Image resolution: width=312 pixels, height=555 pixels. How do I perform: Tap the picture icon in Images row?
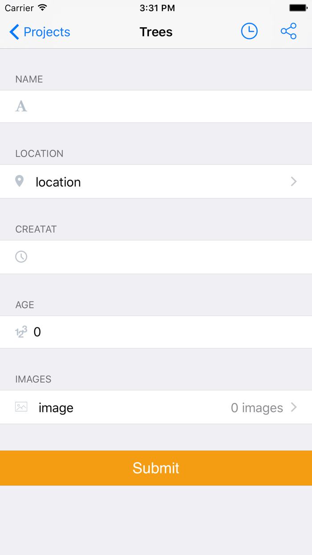[21, 407]
